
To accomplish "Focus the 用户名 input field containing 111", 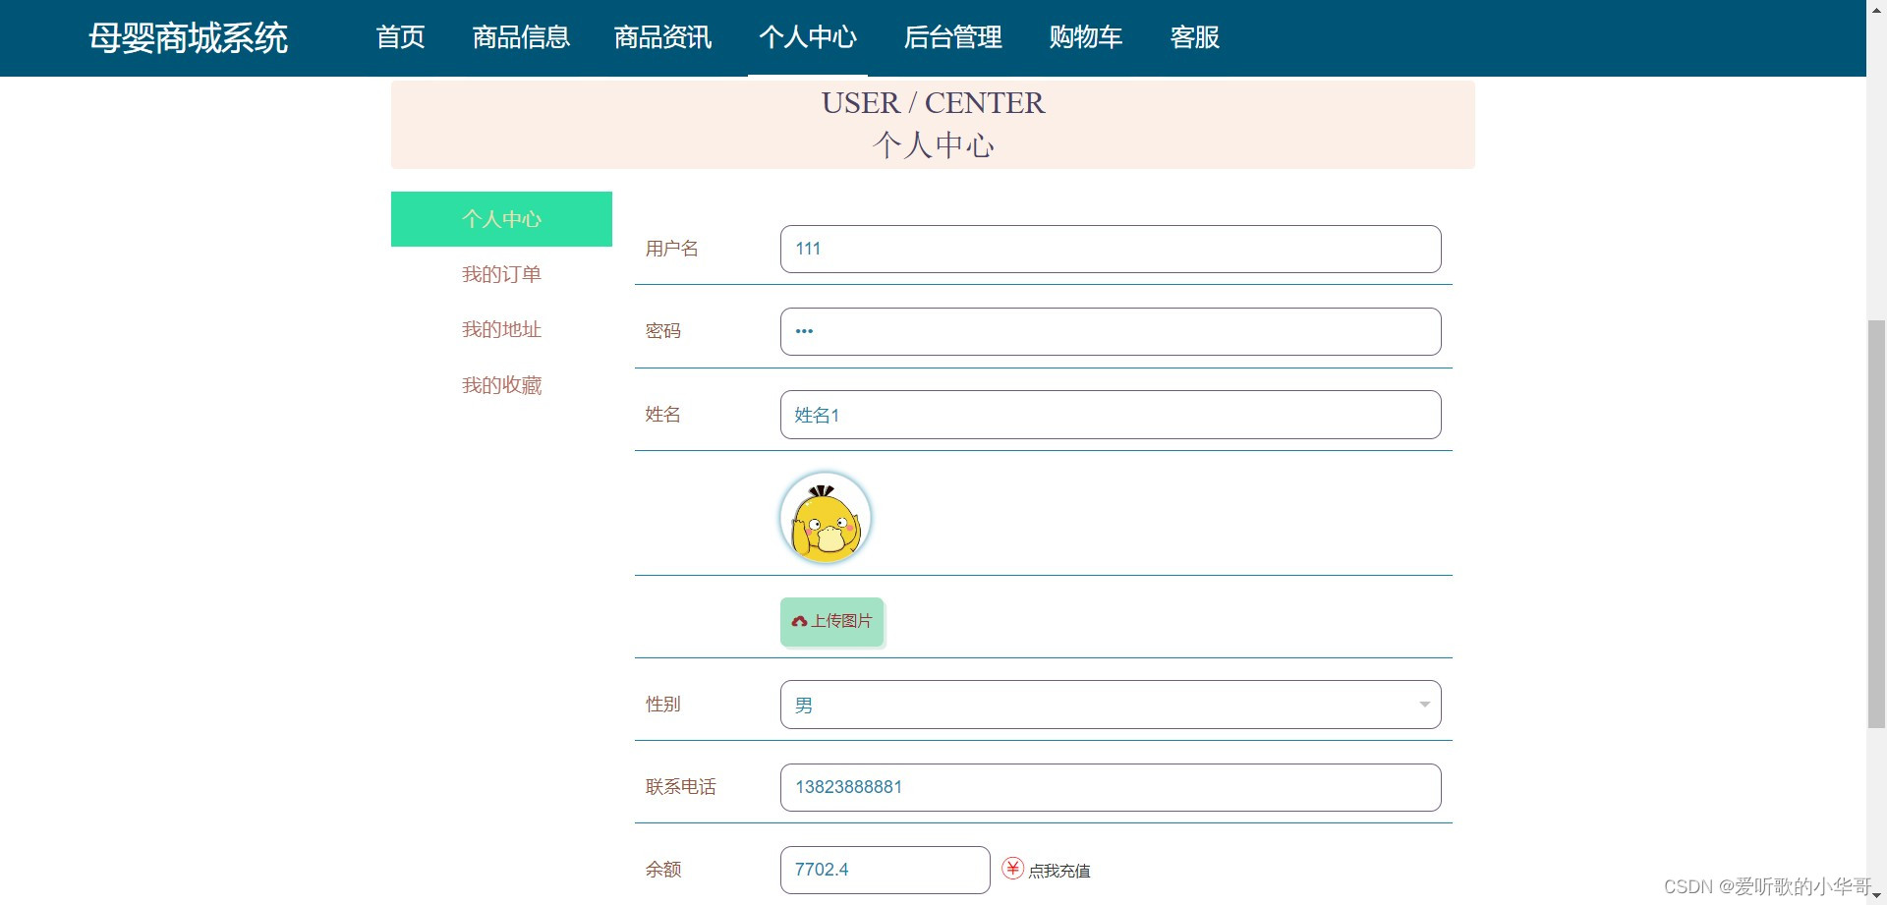I will (1111, 249).
